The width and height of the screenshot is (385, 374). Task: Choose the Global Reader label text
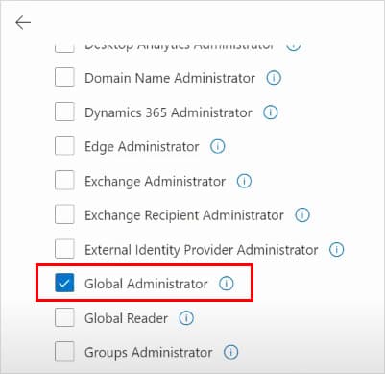click(x=126, y=318)
